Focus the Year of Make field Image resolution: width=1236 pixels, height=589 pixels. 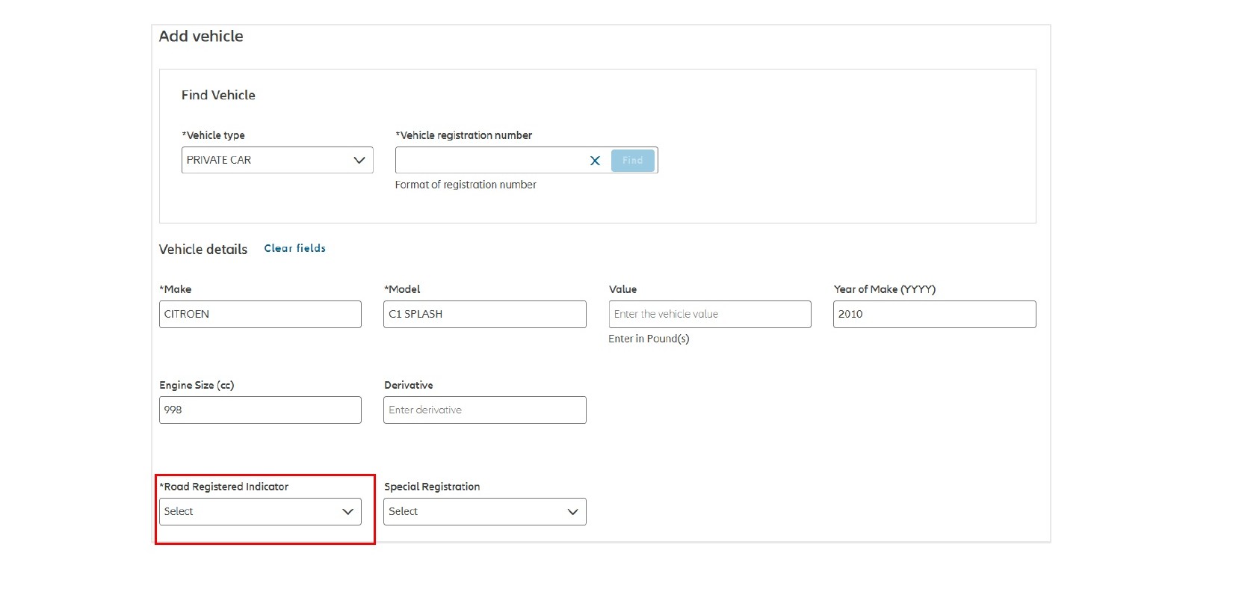tap(935, 314)
